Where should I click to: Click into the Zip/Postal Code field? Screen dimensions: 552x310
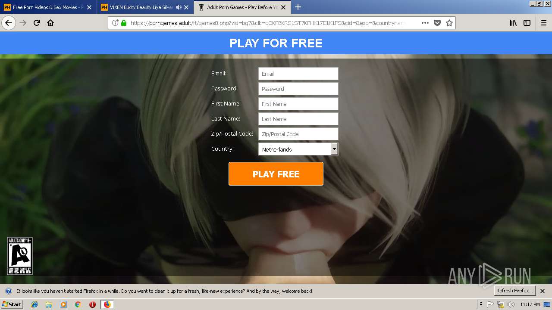[x=298, y=134]
